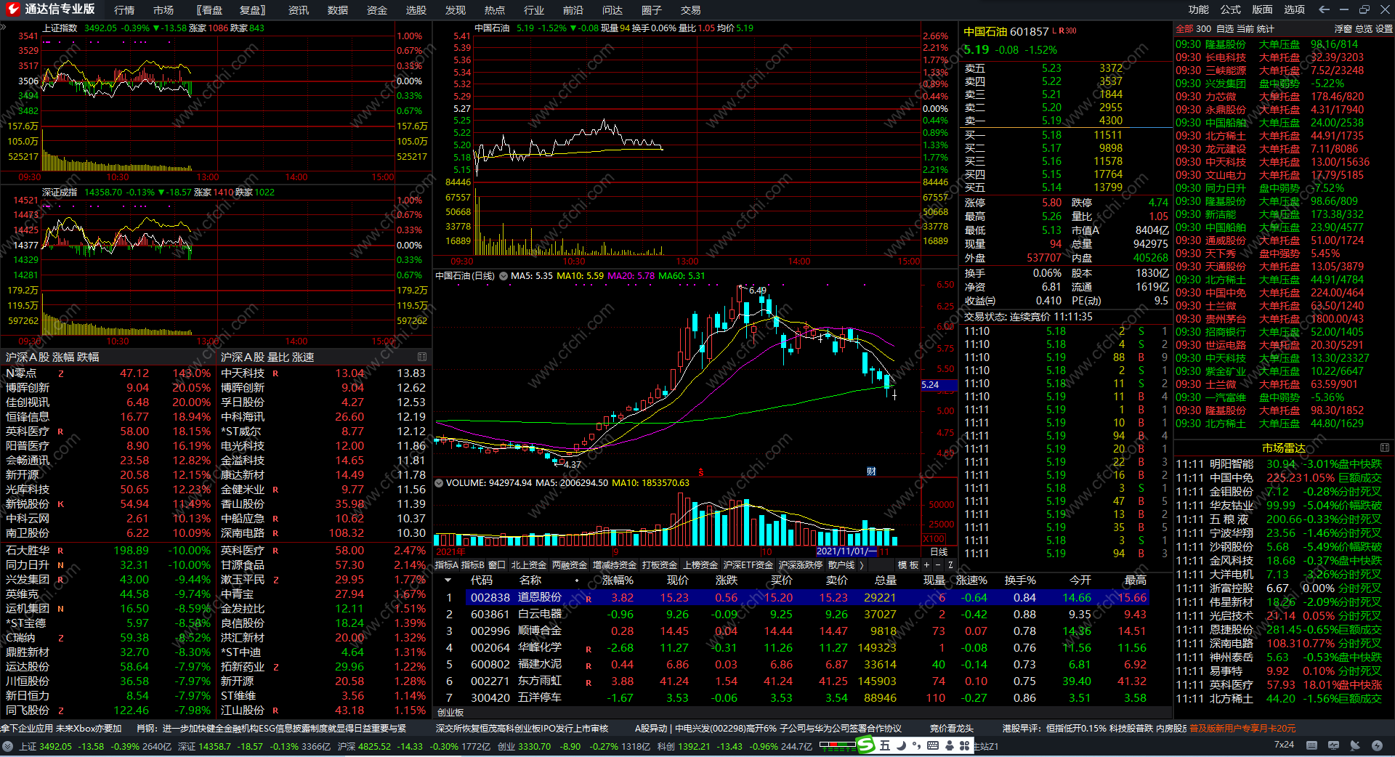Click the 五 wubi mode icon
Screen dimensions: 1395x757
click(x=884, y=745)
